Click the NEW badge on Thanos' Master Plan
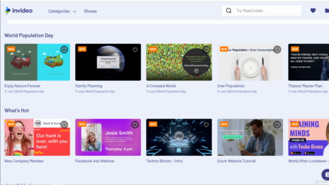329x185 pixels. click(x=295, y=49)
